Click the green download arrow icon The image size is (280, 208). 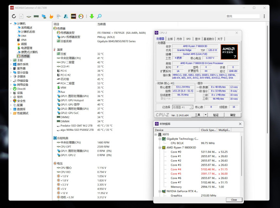click(x=92, y=16)
